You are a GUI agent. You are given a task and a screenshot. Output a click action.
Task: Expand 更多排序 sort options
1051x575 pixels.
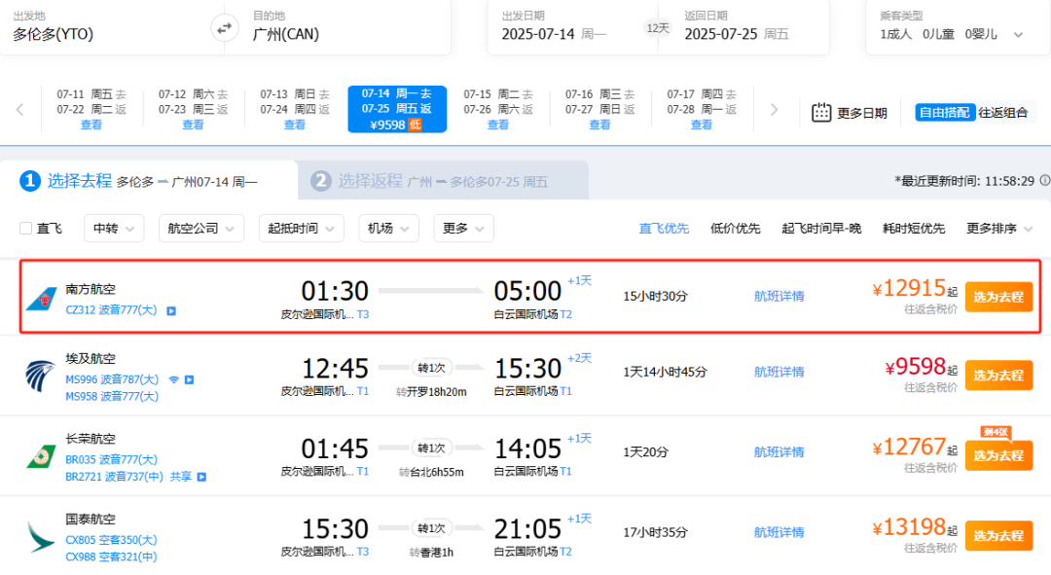click(x=998, y=229)
